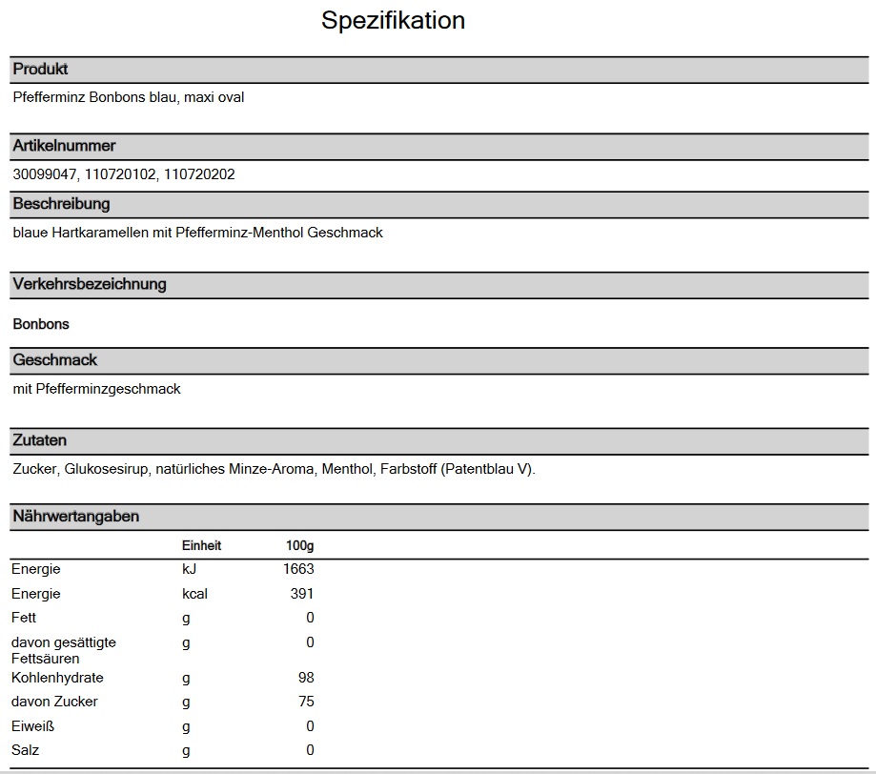This screenshot has height=774, width=876.
Task: Click the product name Pfefferminz Bonbons blau text
Action: tap(129, 97)
